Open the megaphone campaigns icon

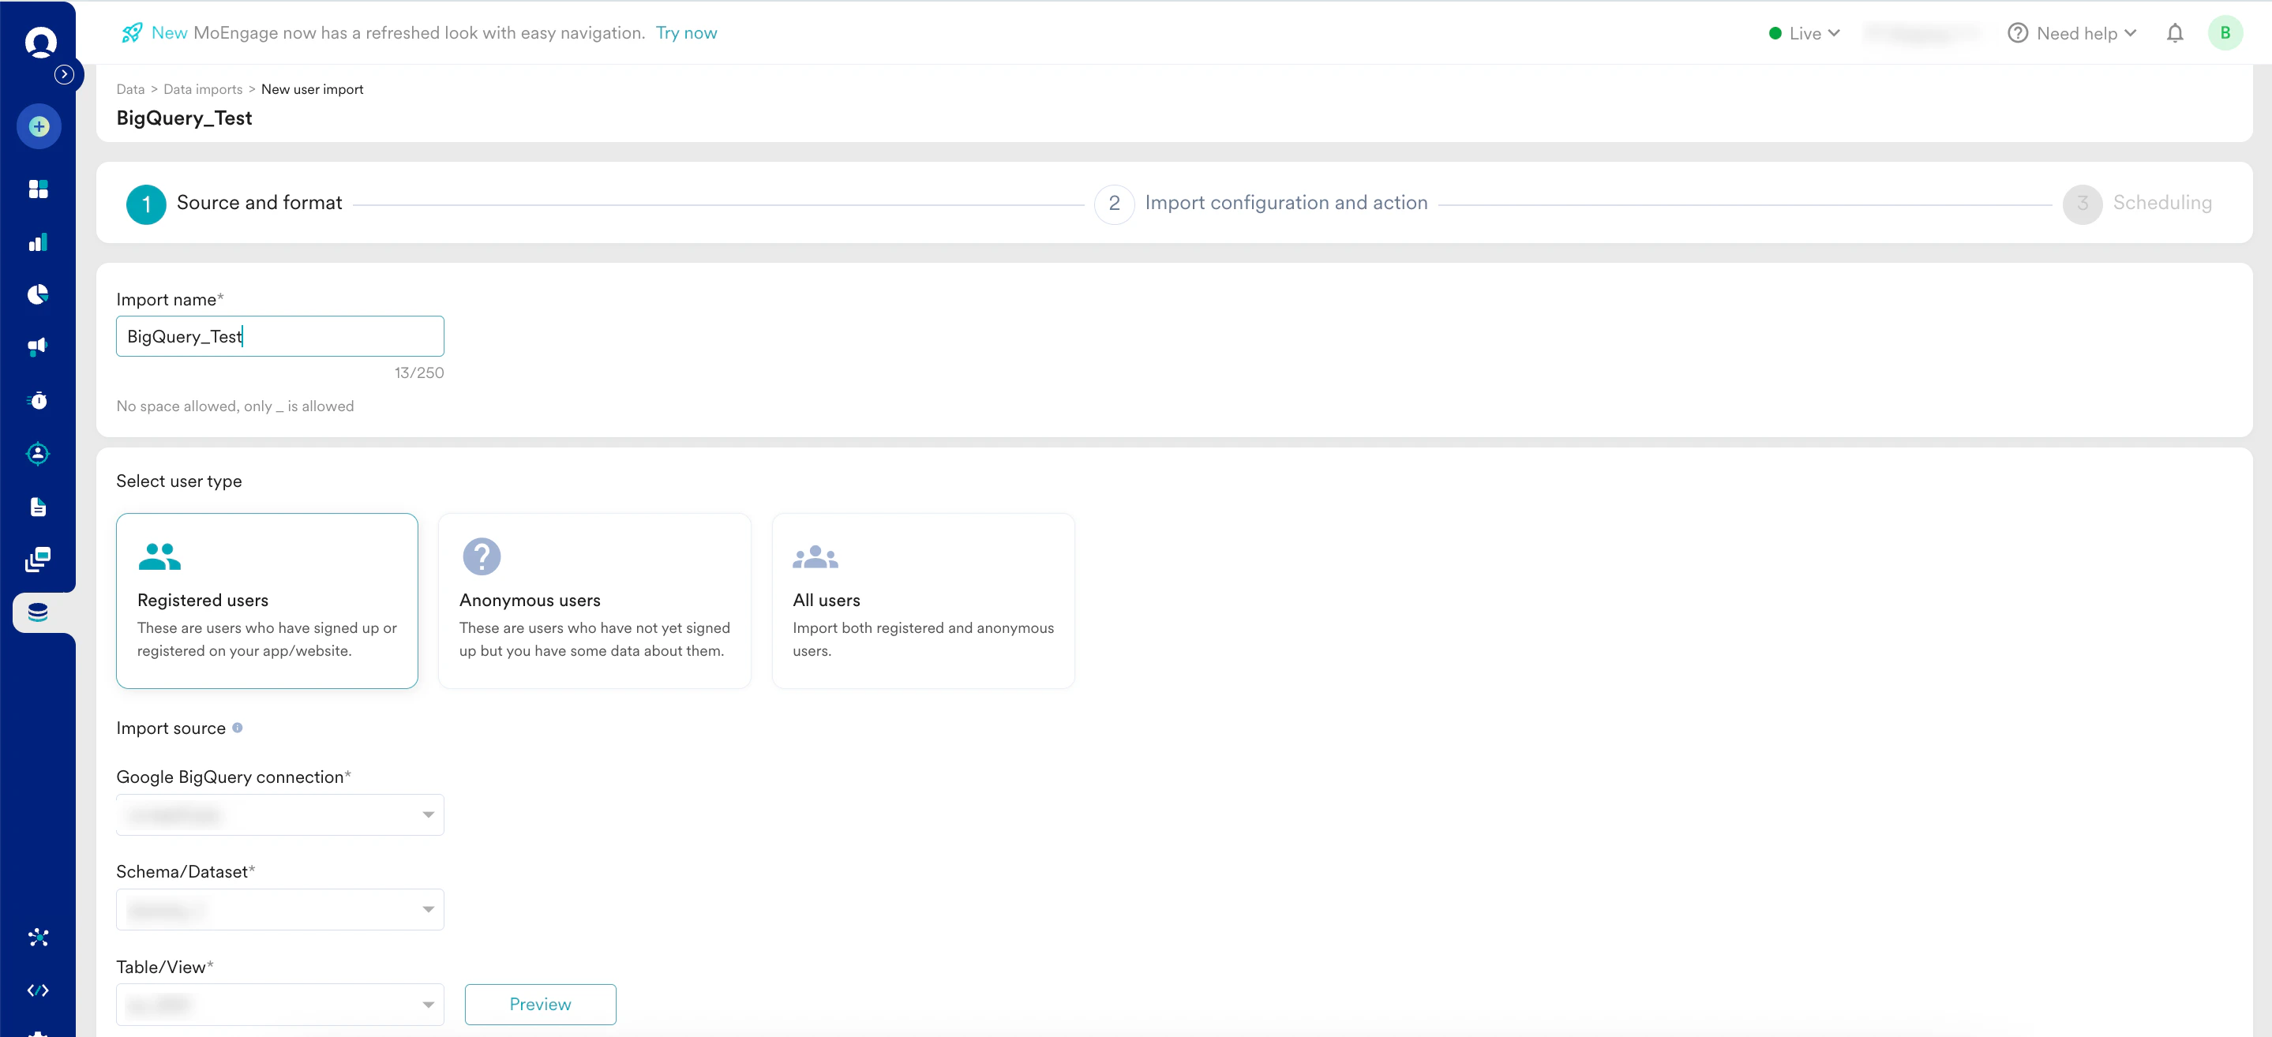click(38, 346)
